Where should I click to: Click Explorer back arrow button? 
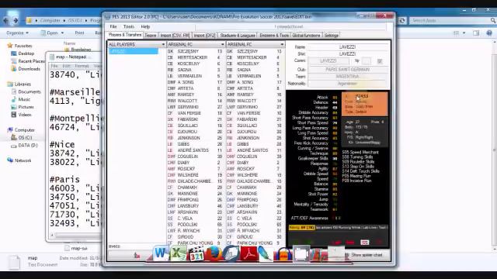point(6,20)
